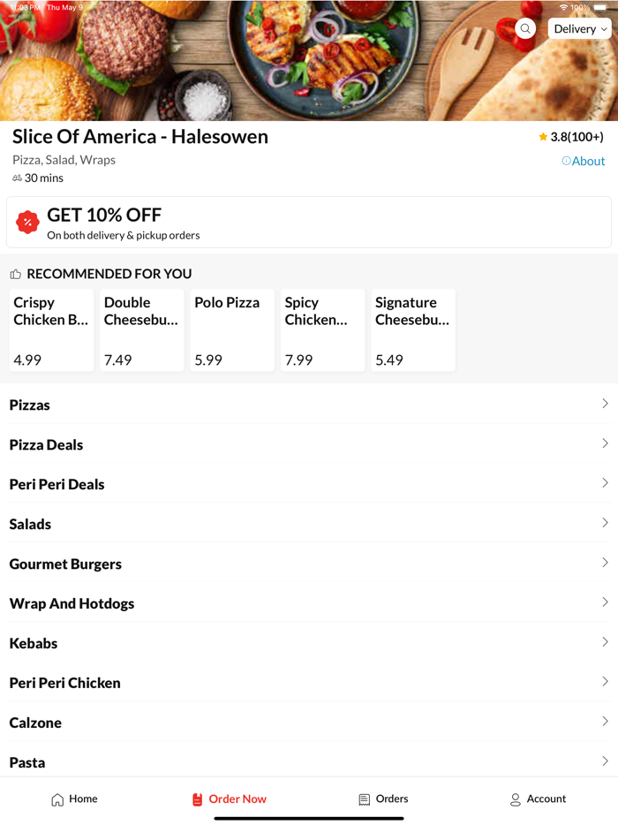Tap the red discount badge icon
618x825 pixels.
click(x=27, y=222)
